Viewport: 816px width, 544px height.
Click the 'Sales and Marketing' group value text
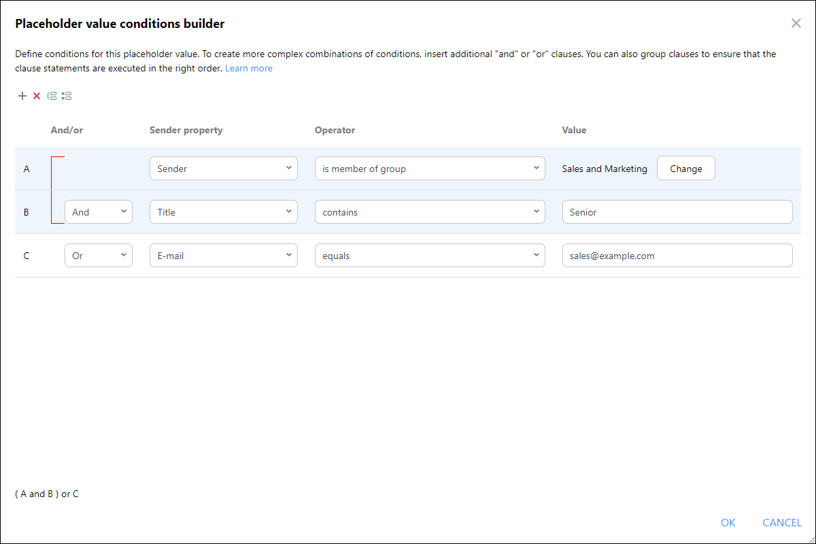(605, 169)
